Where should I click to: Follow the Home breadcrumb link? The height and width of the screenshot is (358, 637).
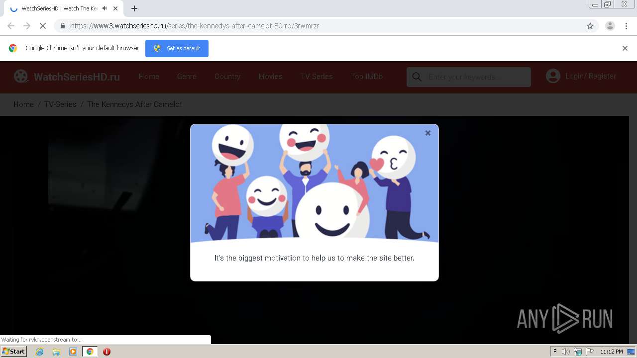[x=23, y=104]
